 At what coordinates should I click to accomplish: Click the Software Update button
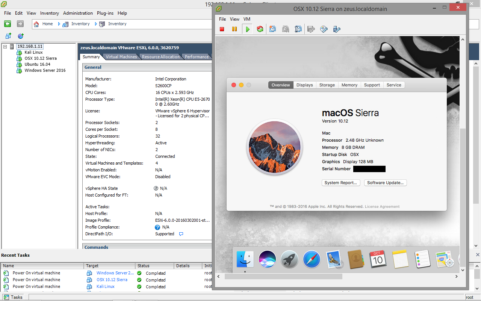(386, 183)
